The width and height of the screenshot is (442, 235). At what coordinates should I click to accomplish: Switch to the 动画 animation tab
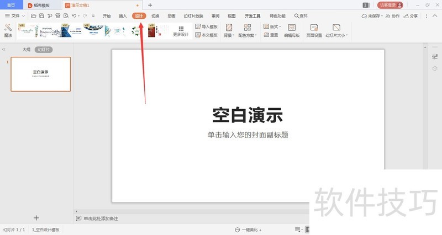point(171,16)
